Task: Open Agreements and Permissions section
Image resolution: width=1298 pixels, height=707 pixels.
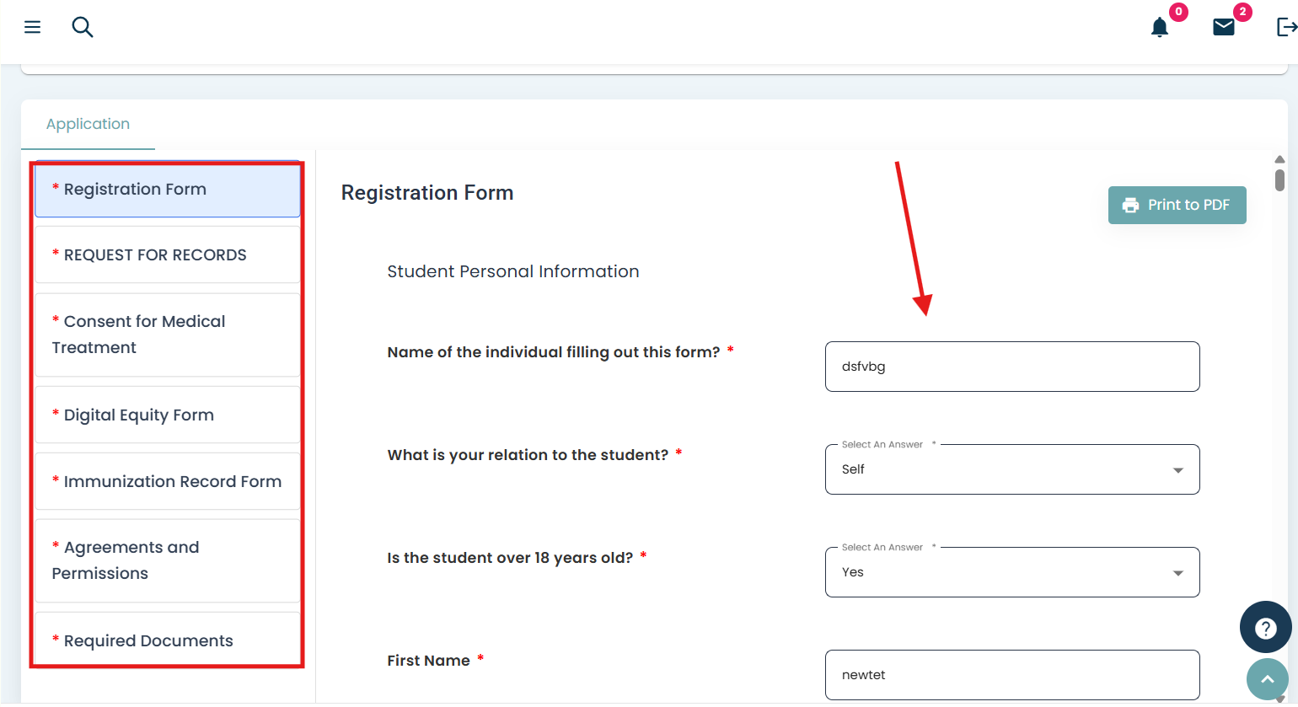Action: 167,560
